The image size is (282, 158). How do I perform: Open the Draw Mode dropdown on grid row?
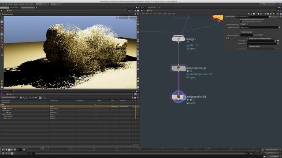(126, 106)
